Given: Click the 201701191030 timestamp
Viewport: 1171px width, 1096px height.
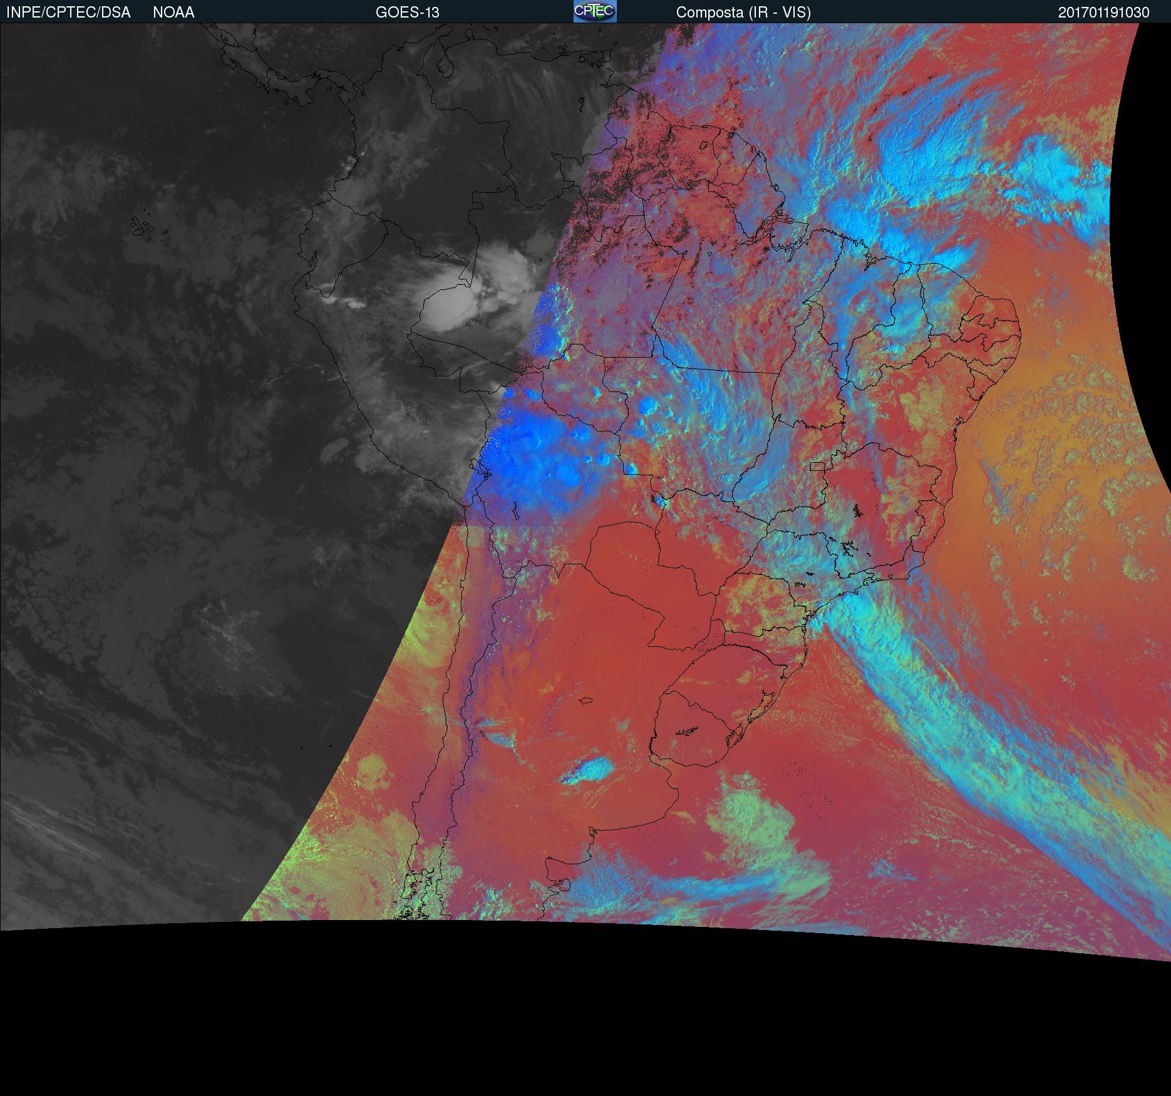Looking at the screenshot, I should [x=1104, y=13].
